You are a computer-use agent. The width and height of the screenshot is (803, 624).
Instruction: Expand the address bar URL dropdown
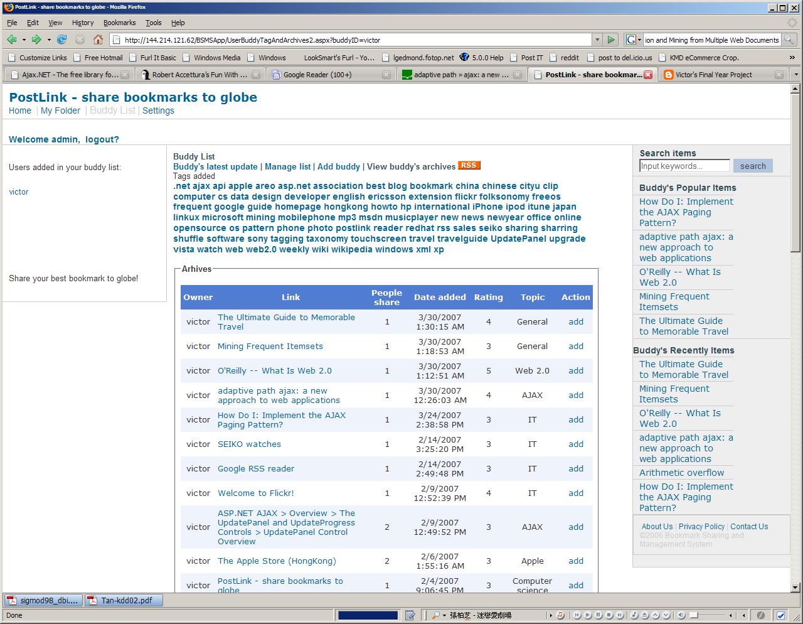(597, 40)
